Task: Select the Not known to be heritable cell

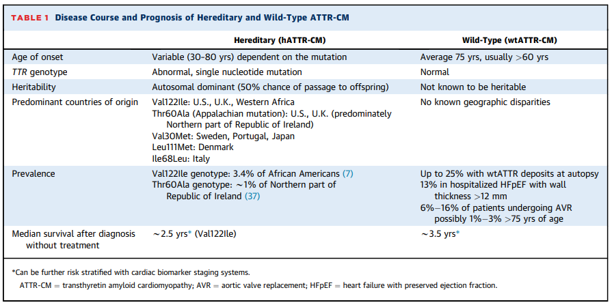Action: point(473,87)
